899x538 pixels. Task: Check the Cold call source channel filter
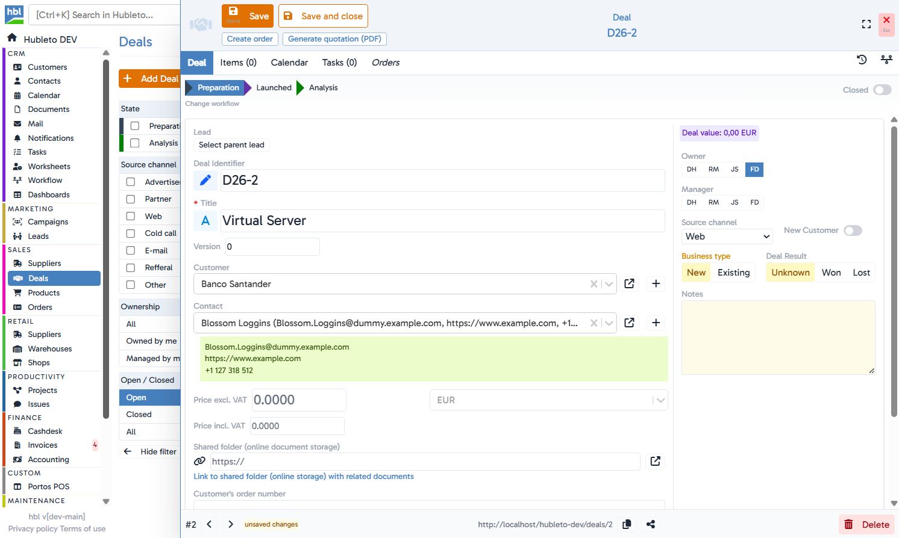[x=131, y=233]
